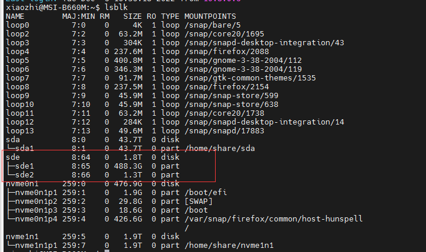Viewport: 426px width, 252px height.
Task: Click the sde disk name
Action: [12, 157]
